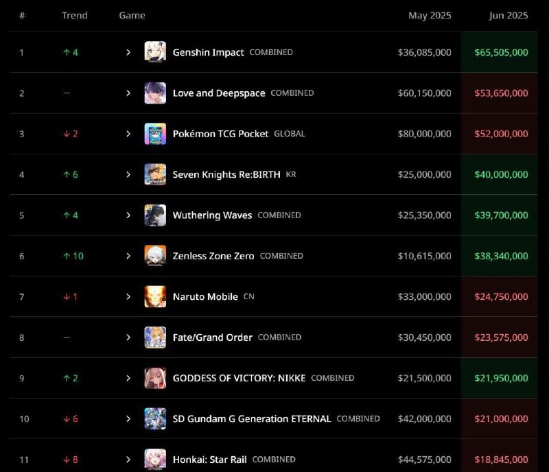Open the Pokémon TCG Pocket icon

(155, 134)
